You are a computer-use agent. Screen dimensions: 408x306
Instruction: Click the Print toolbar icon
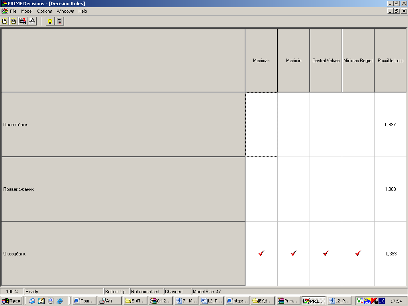[32, 21]
